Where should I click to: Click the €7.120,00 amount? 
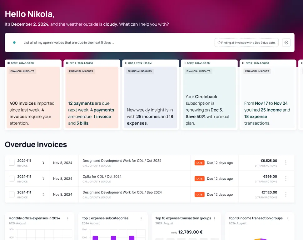pyautogui.click(x=269, y=192)
